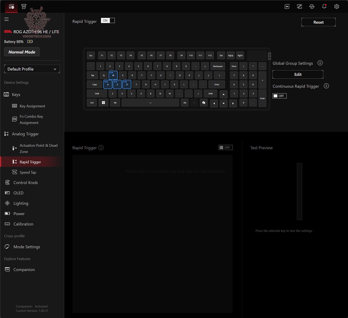Click the Reset button

click(x=318, y=22)
